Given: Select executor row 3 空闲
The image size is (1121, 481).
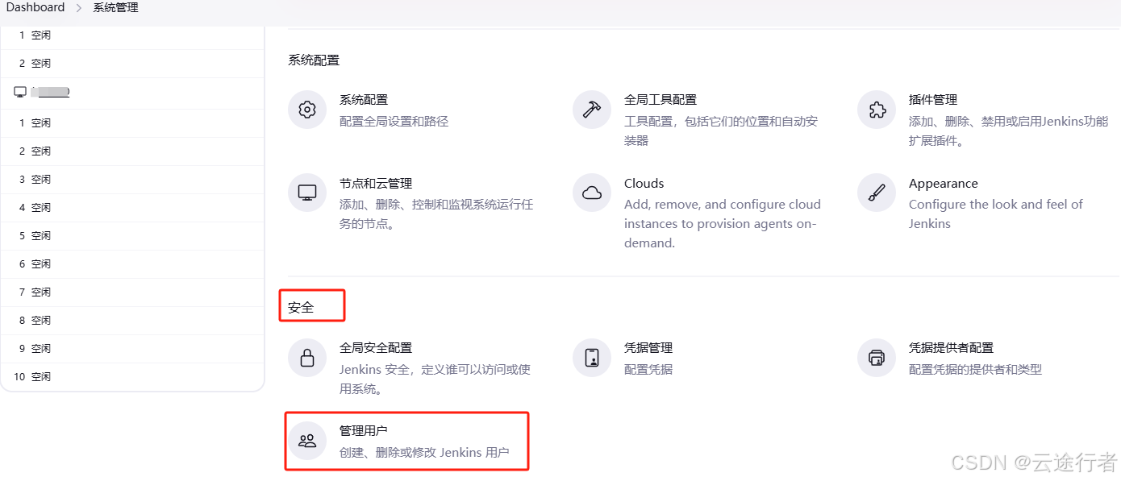Looking at the screenshot, I should point(132,179).
